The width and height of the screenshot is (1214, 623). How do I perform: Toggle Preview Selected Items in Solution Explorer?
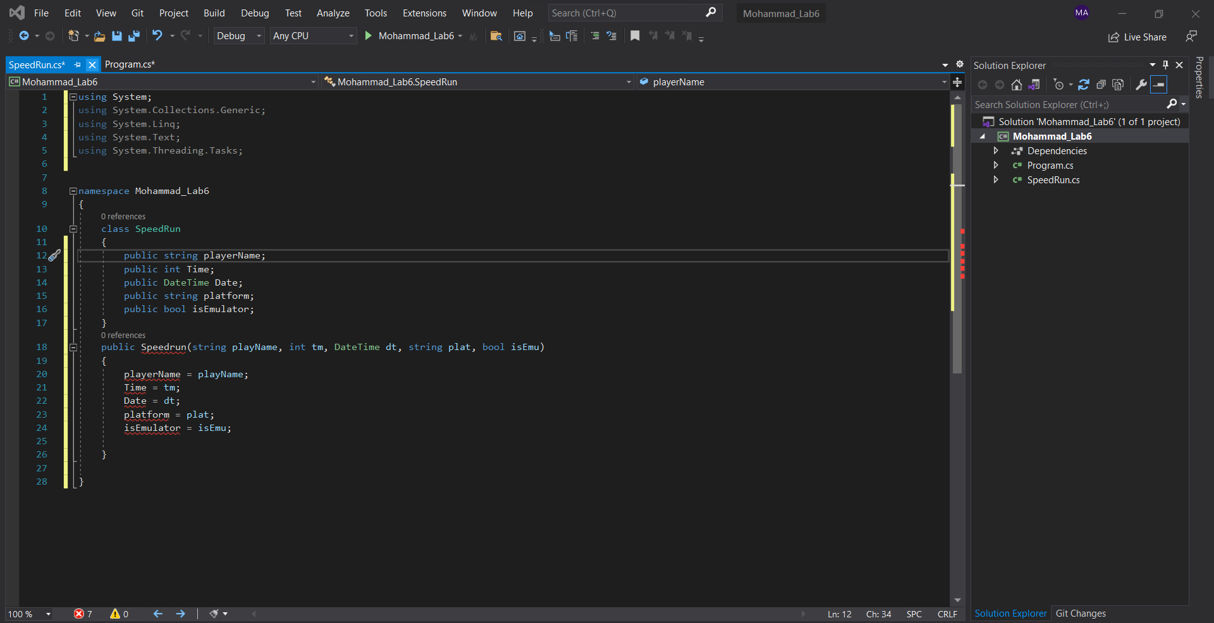point(1158,85)
